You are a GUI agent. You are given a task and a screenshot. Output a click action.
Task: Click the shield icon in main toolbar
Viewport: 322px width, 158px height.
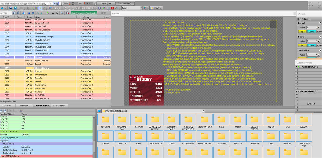coord(99,8)
